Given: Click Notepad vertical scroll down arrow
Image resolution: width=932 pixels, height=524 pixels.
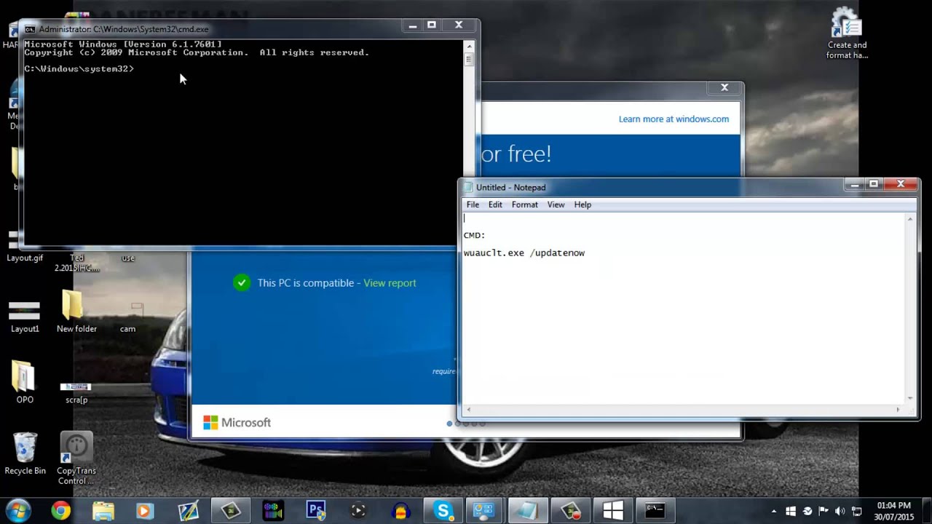Looking at the screenshot, I should point(909,398).
